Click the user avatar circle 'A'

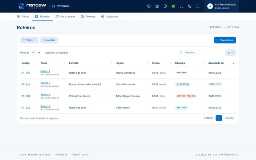tap(210, 6)
